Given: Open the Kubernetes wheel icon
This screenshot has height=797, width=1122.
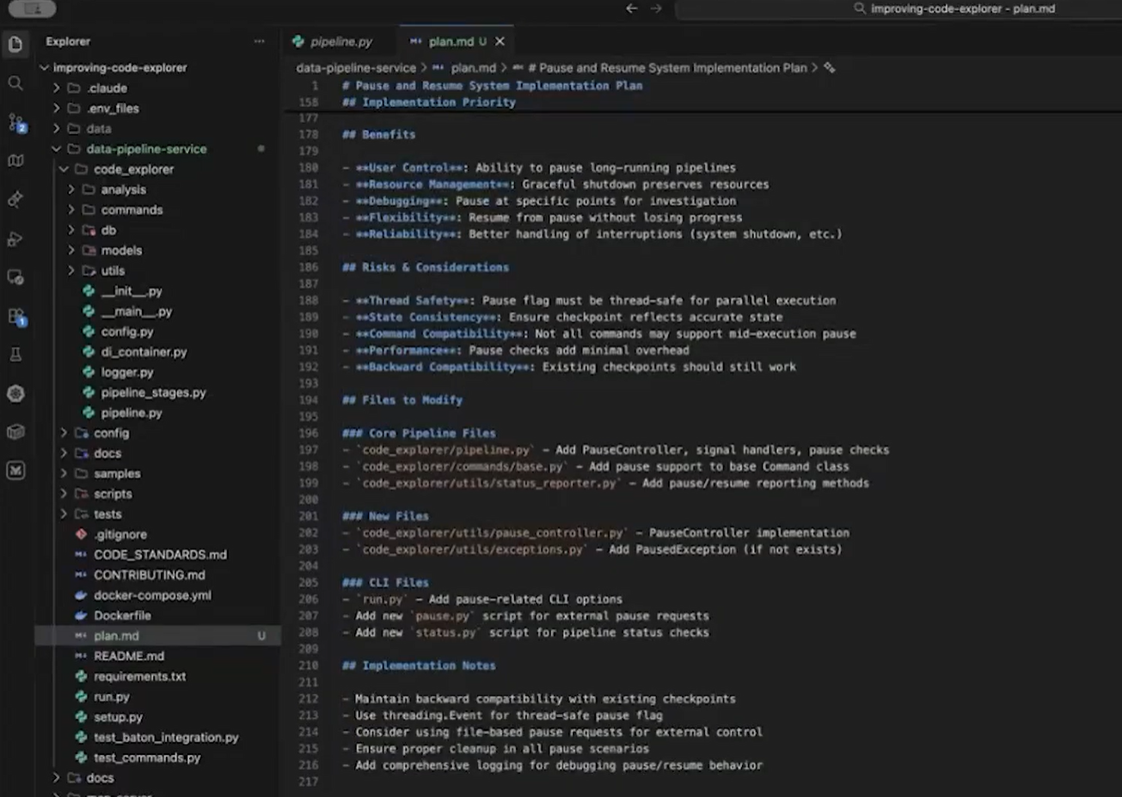Looking at the screenshot, I should (x=15, y=393).
